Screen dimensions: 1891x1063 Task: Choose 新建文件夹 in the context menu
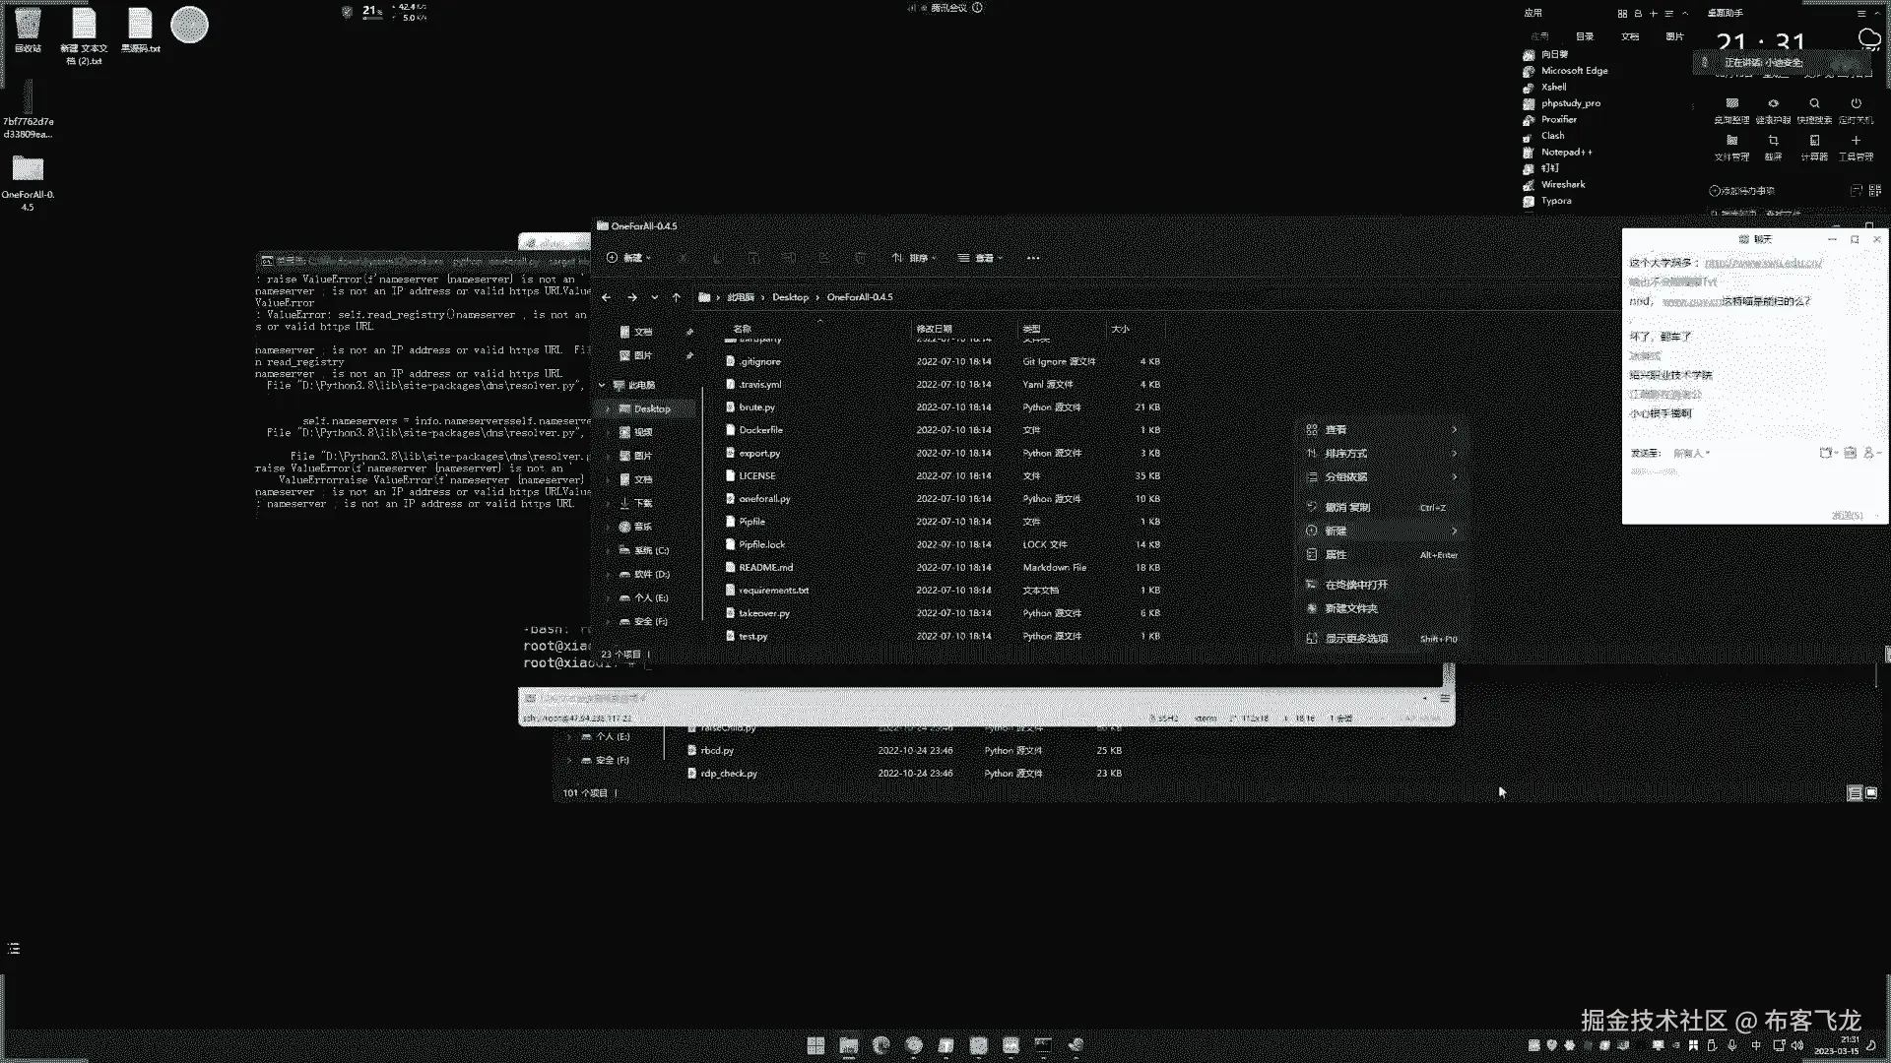[x=1350, y=608]
